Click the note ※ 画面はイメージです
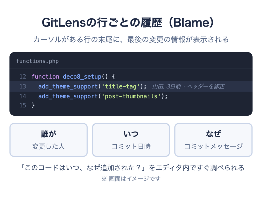The width and height of the screenshot is (262, 198). 131,179
